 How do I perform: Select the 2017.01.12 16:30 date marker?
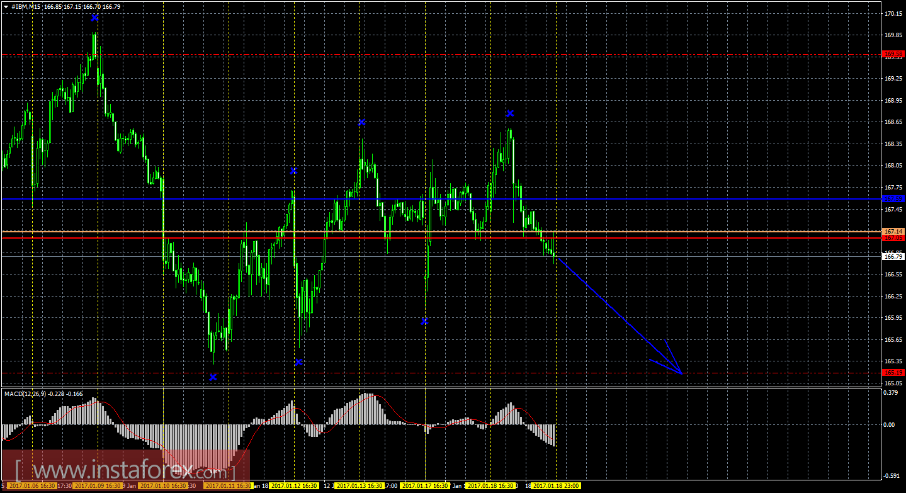(x=295, y=486)
